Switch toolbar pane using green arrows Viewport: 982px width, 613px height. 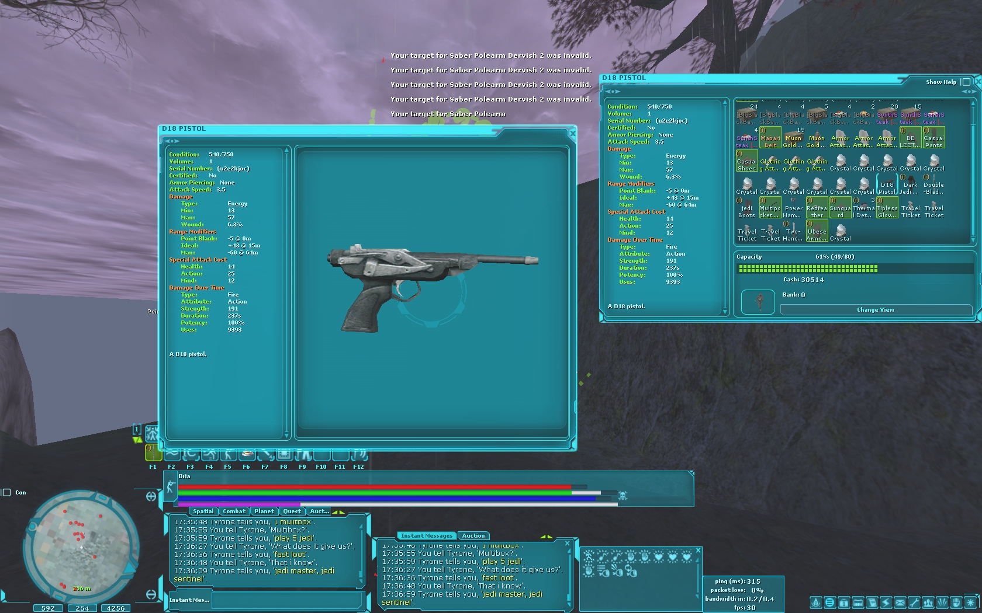pos(137,440)
